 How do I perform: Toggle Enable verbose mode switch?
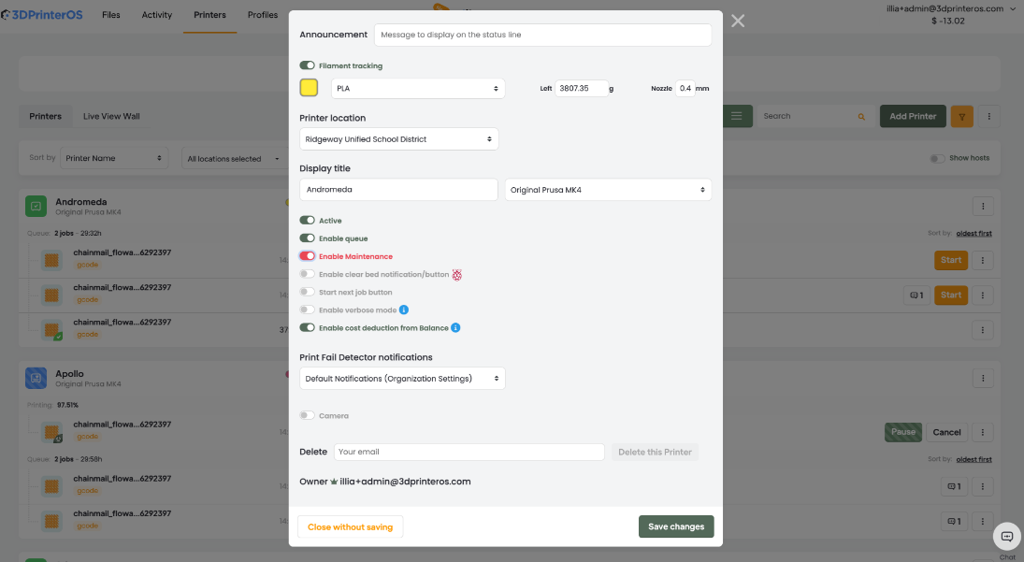[x=307, y=310]
